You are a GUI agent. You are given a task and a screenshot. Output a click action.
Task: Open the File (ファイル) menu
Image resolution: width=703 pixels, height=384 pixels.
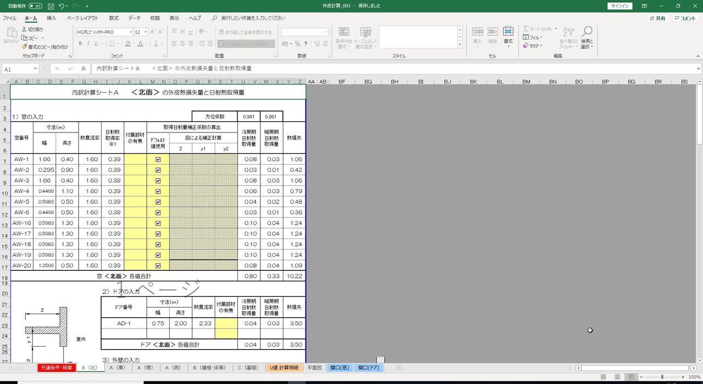tap(9, 18)
